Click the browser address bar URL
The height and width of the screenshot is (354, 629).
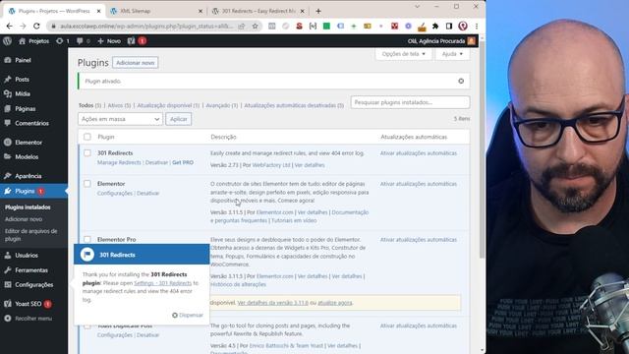tap(146, 27)
